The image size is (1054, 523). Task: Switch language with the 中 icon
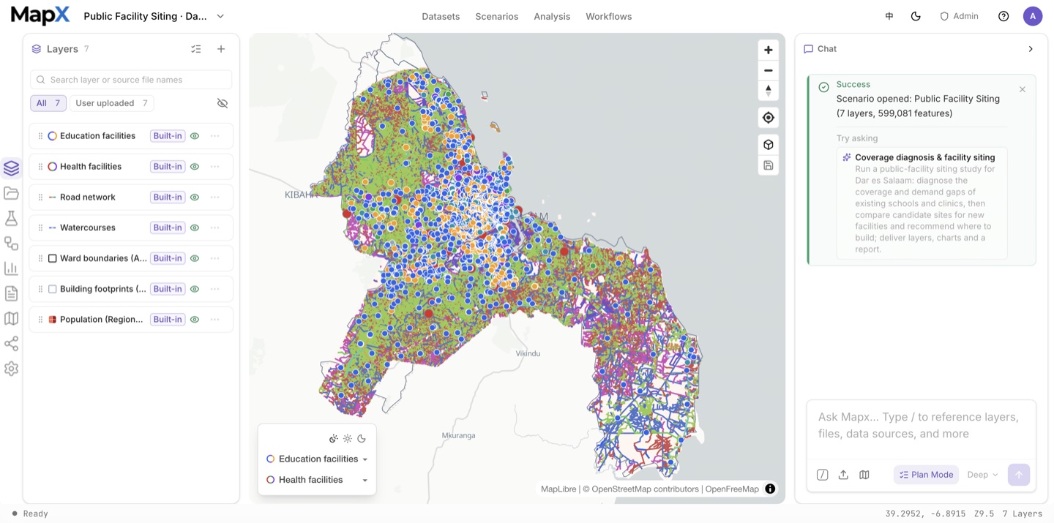[889, 16]
